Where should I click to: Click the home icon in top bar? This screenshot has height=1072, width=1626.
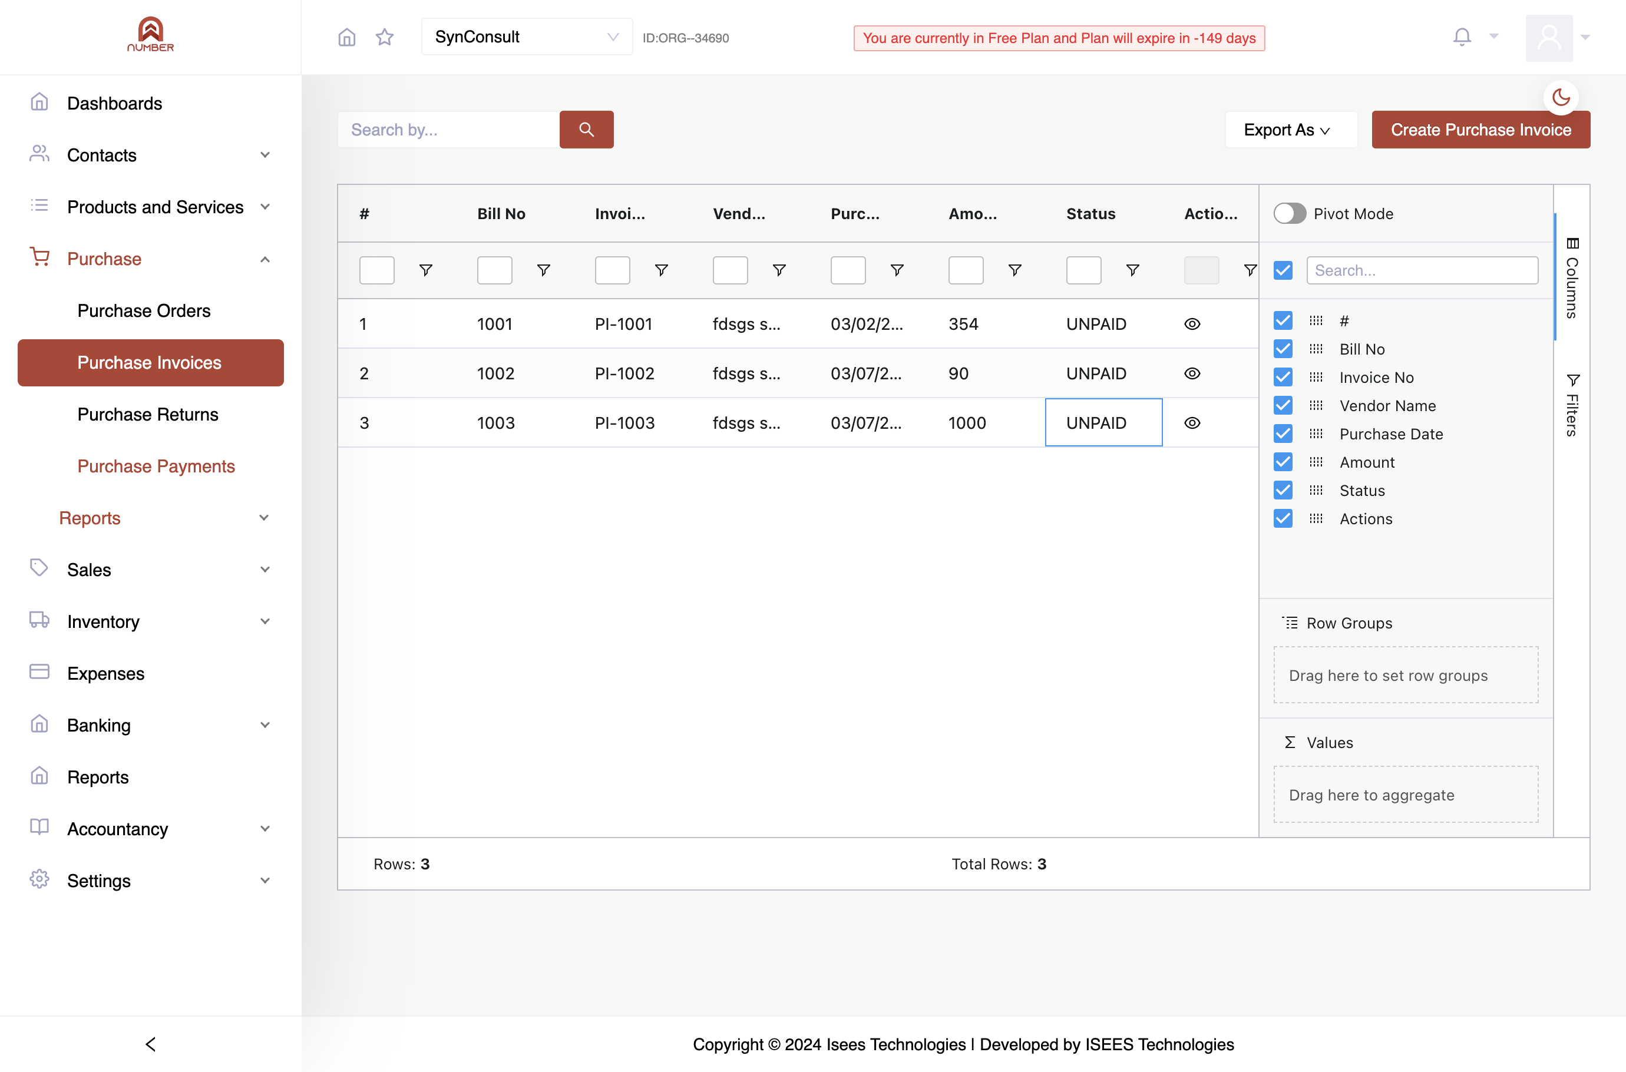(x=346, y=37)
